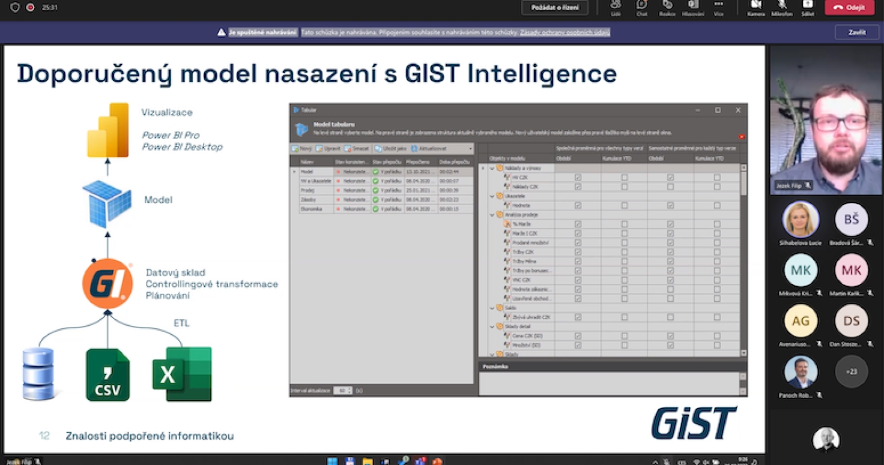Click the red recording indicator icon

pyautogui.click(x=31, y=8)
